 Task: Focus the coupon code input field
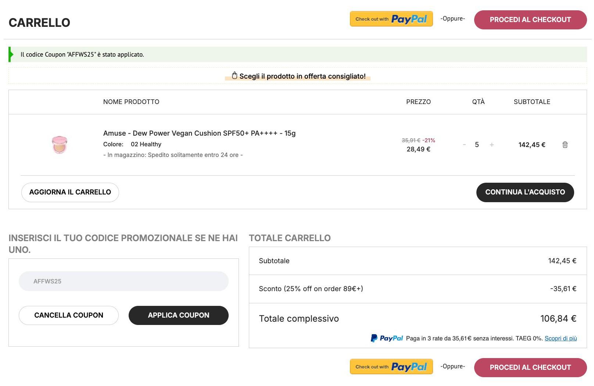click(x=124, y=281)
